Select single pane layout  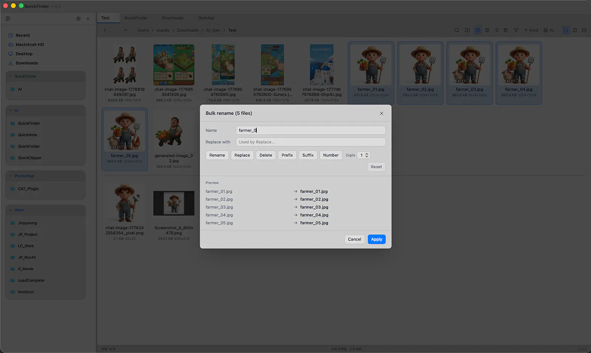[x=566, y=30]
